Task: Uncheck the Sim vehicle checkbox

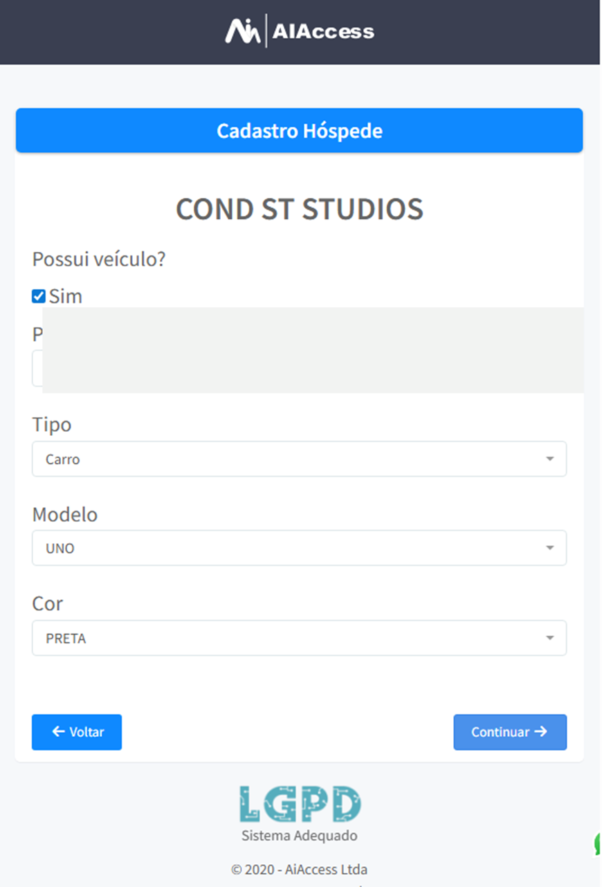Action: tap(39, 297)
